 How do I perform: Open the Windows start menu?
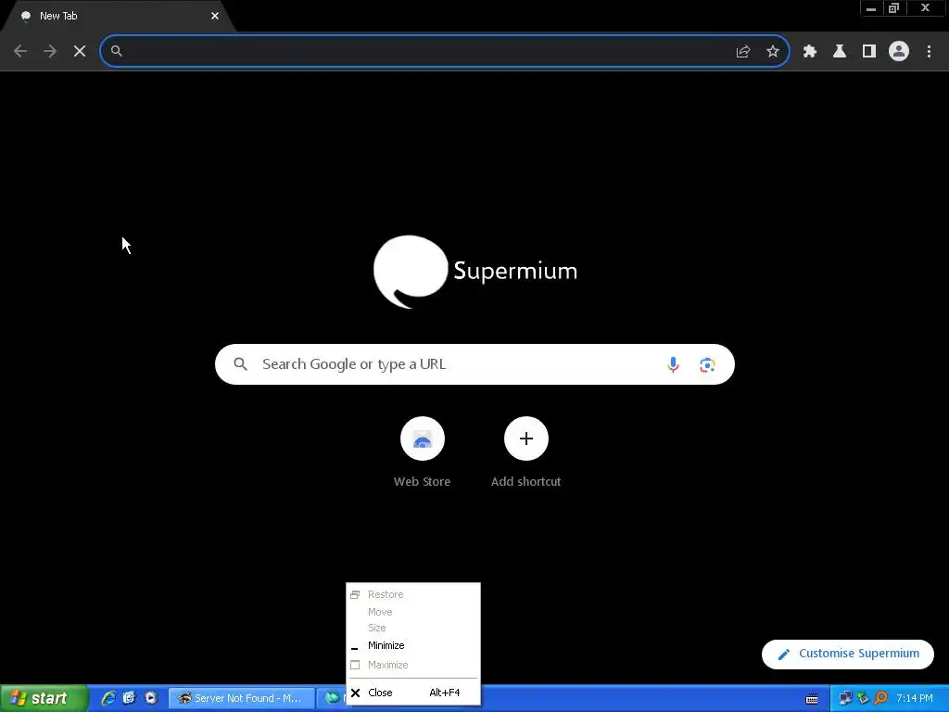44,698
